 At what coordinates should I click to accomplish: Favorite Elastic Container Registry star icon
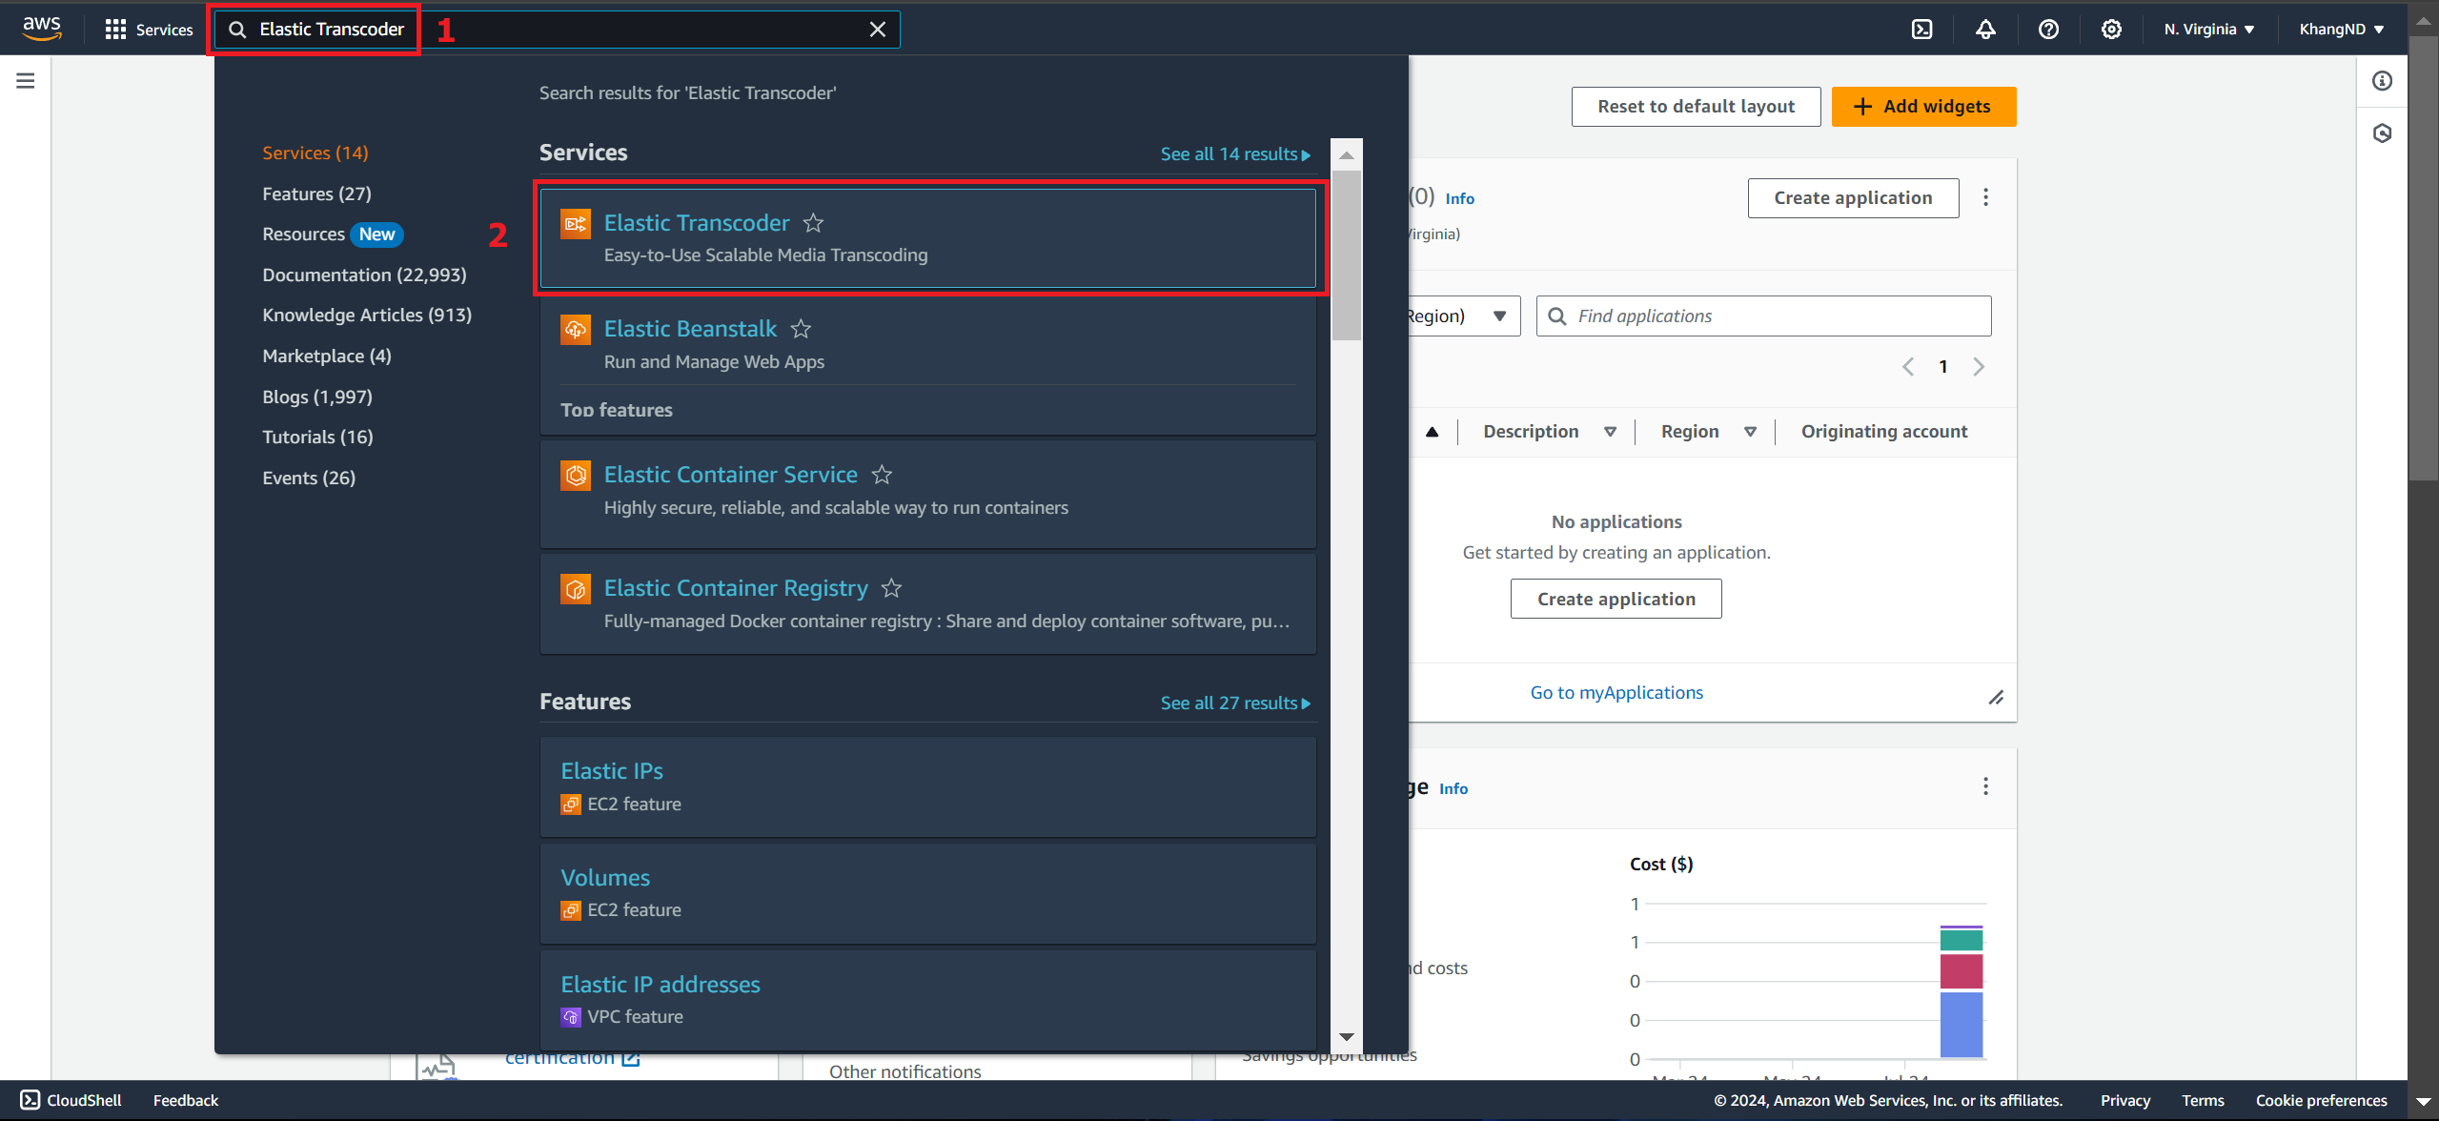click(x=891, y=588)
